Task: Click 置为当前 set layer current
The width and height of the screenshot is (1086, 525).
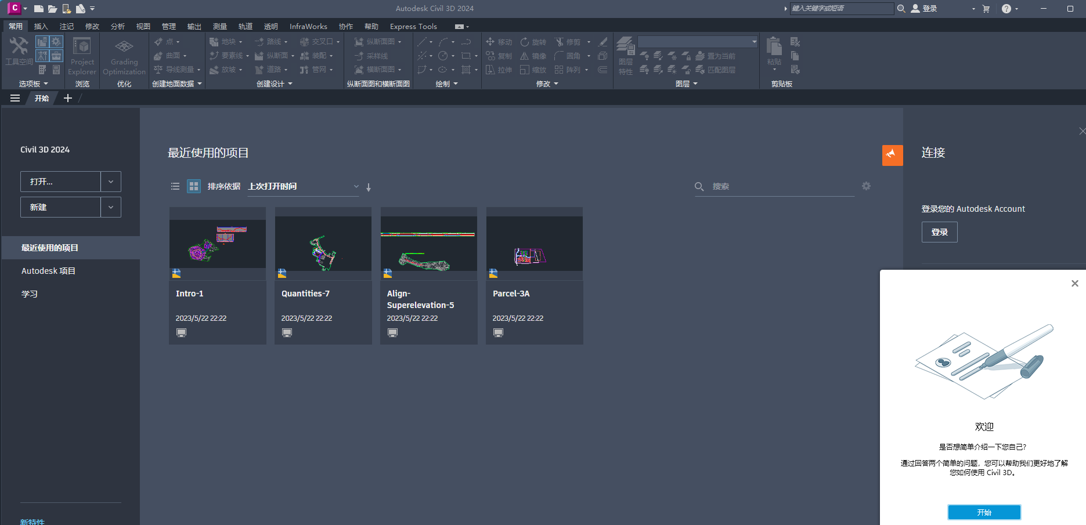Action: 715,56
